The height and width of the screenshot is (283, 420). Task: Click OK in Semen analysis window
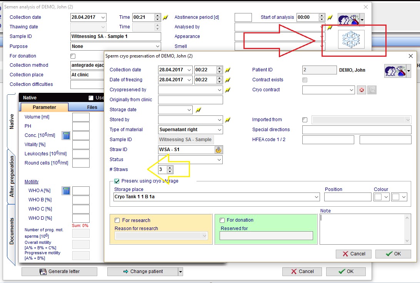pos(346,271)
